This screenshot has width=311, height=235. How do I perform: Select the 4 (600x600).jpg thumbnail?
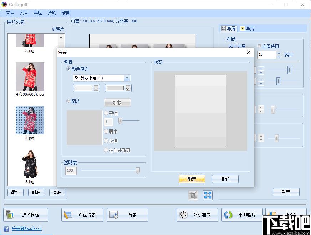point(30,76)
